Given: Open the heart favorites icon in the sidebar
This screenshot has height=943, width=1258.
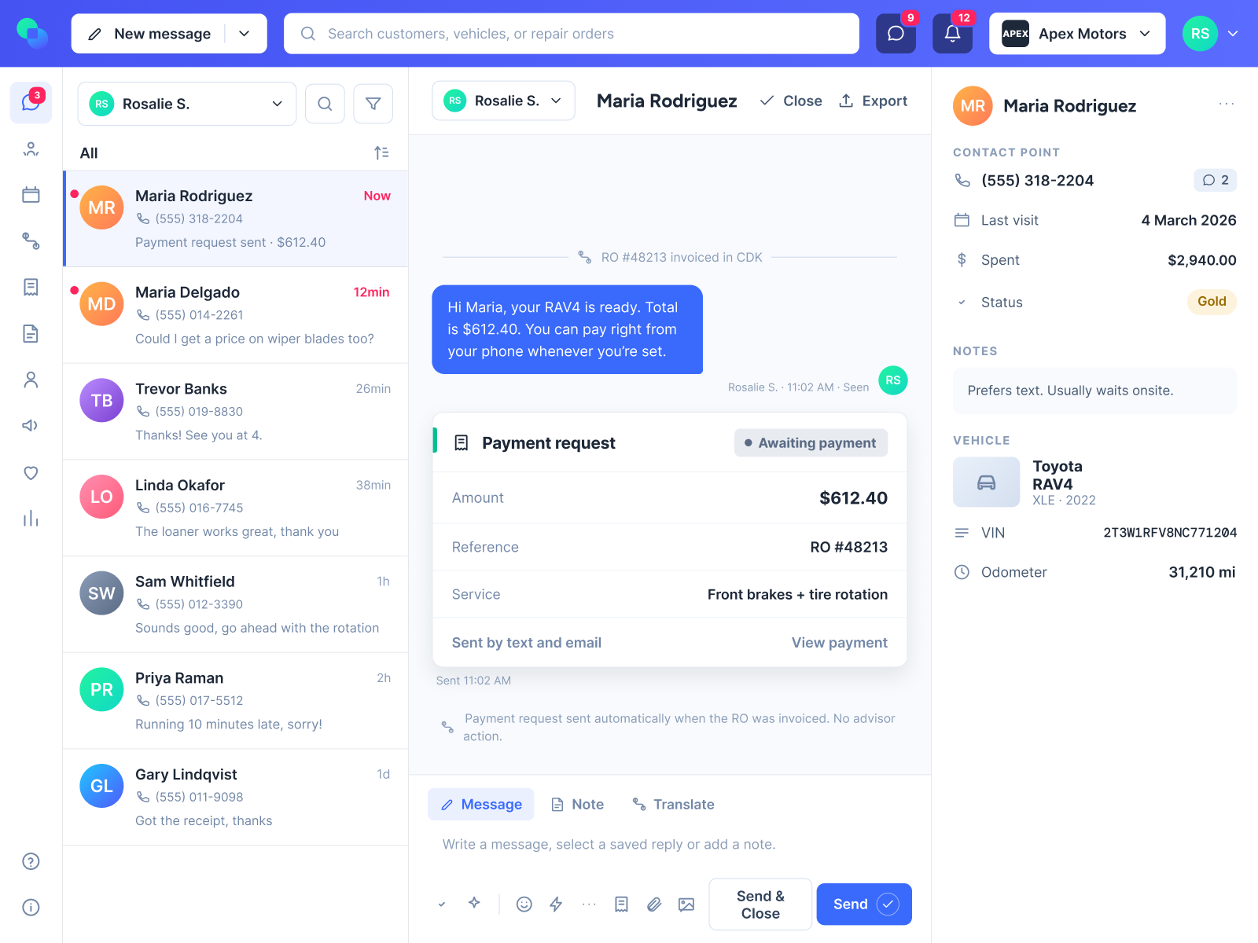Looking at the screenshot, I should tap(31, 472).
